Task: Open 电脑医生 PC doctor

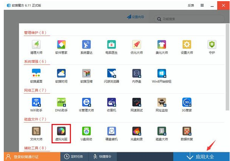Action: pyautogui.click(x=111, y=47)
